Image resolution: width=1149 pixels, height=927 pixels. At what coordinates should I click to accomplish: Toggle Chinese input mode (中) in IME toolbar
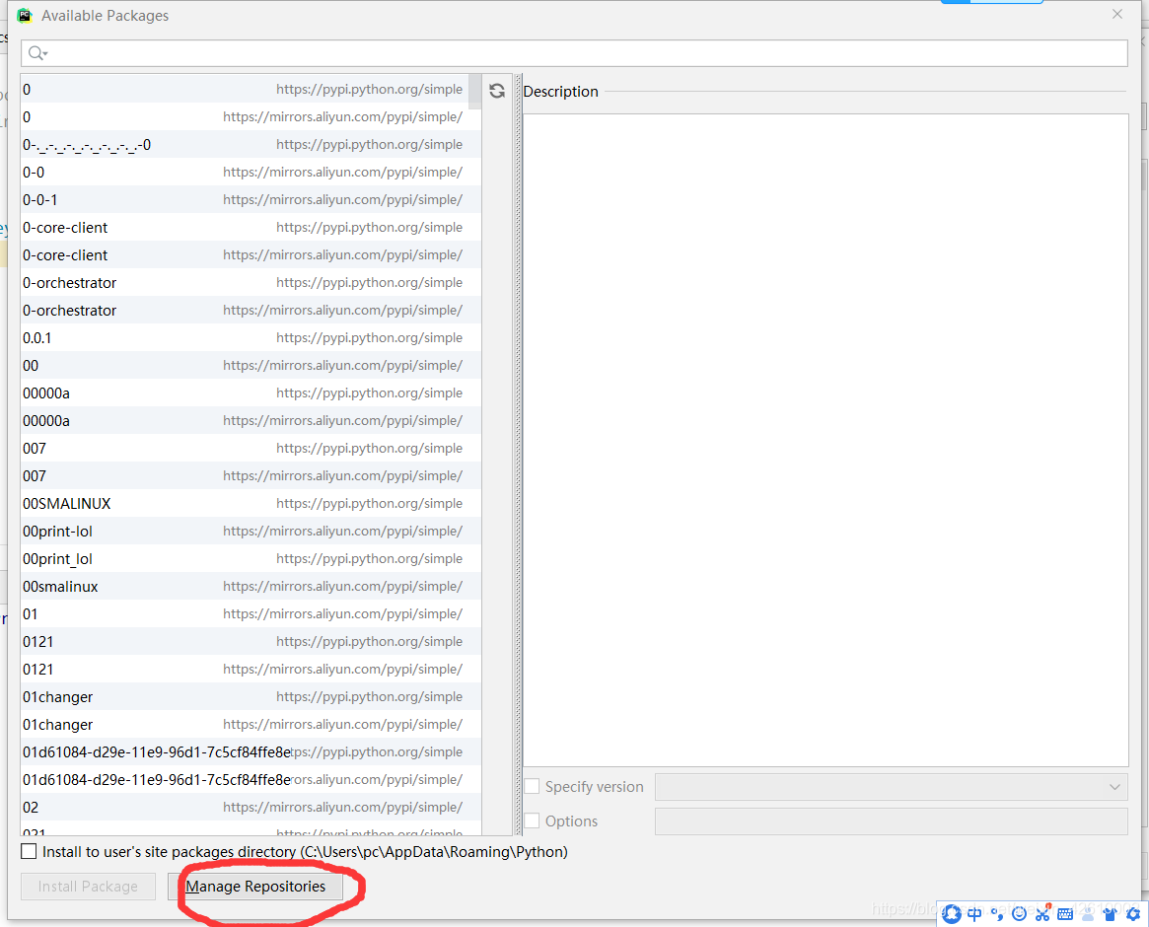974,914
